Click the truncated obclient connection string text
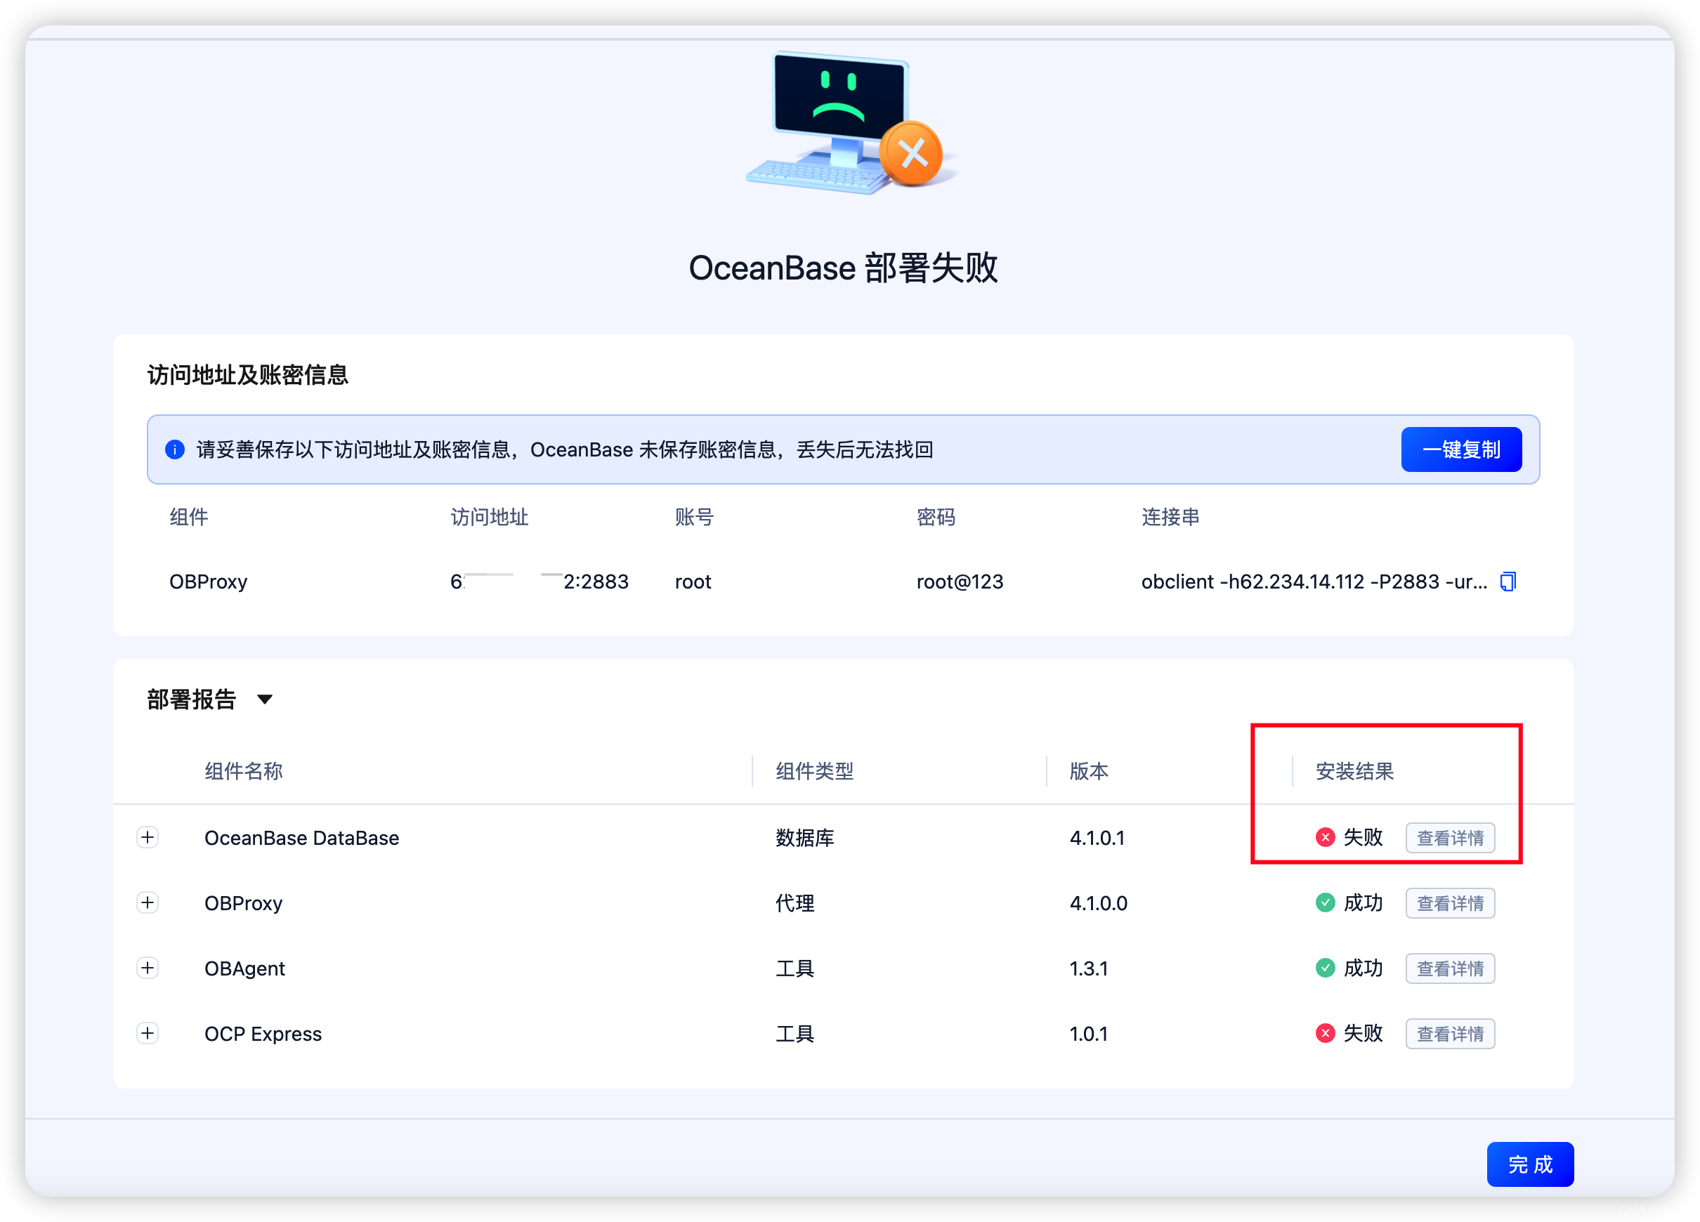 (x=1314, y=582)
